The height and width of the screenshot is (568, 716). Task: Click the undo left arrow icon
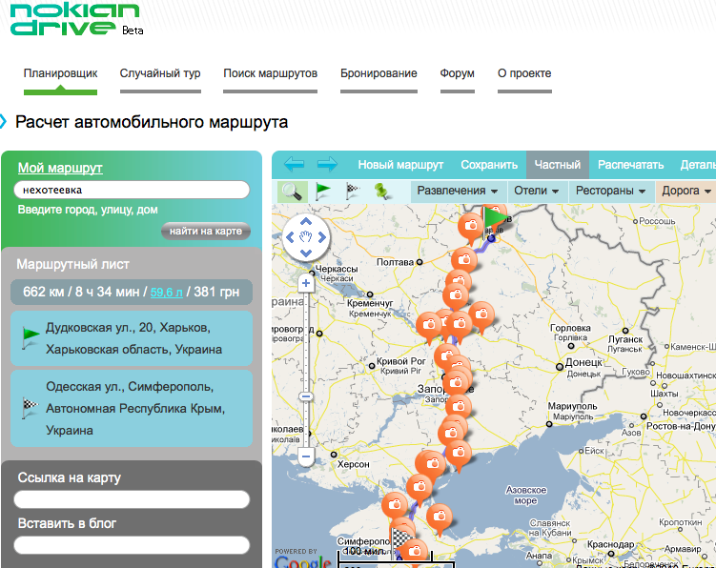(x=294, y=164)
